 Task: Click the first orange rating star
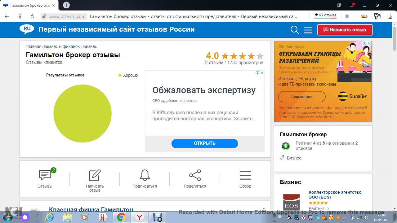tap(225, 56)
